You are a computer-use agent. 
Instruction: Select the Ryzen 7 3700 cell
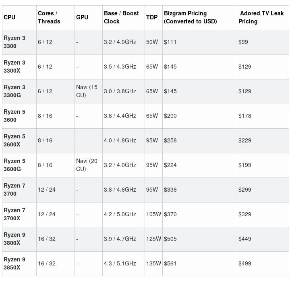click(14, 190)
